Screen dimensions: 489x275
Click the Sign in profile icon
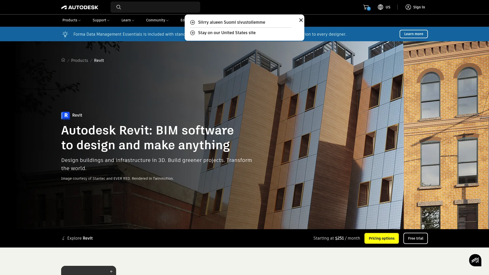click(408, 7)
